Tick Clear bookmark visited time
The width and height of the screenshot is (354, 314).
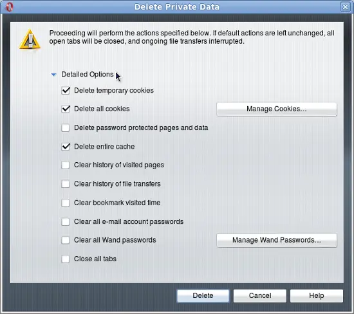[x=66, y=203]
